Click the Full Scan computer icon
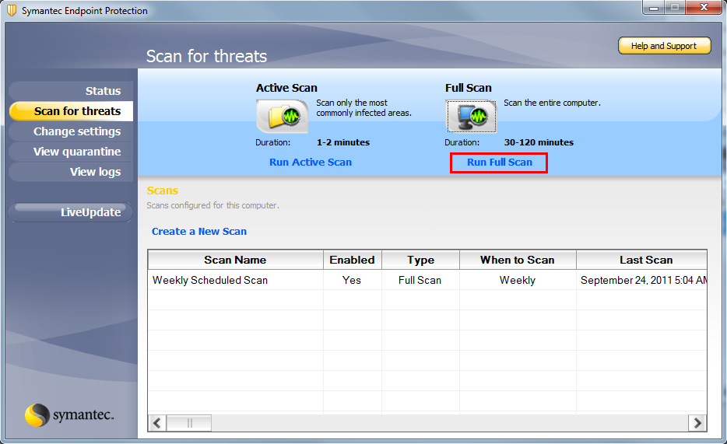The width and height of the screenshot is (727, 444). (471, 116)
